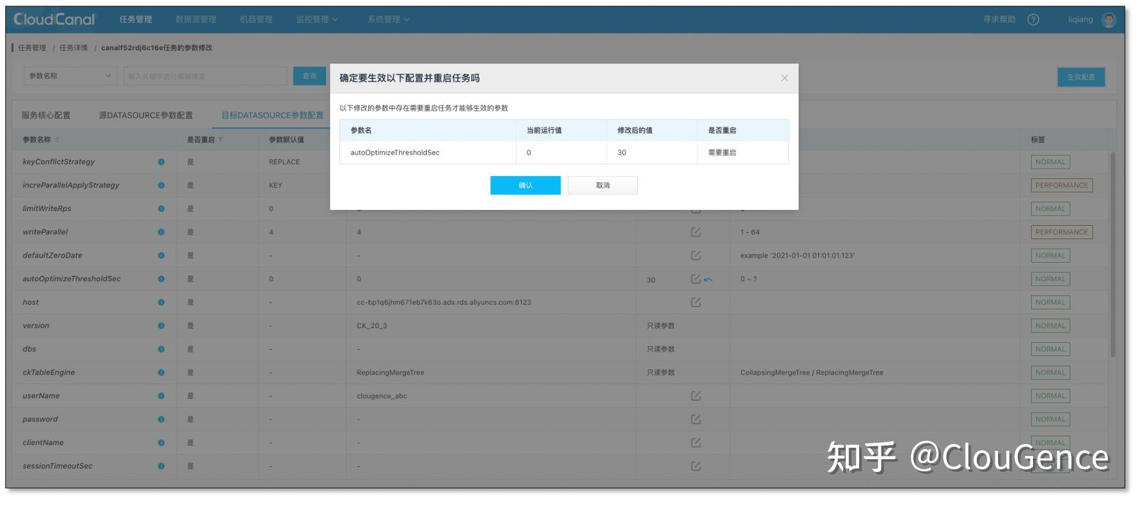
Task: Edit the clientName value
Action: tap(696, 443)
